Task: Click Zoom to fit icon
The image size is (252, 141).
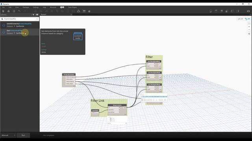Action: point(249,23)
